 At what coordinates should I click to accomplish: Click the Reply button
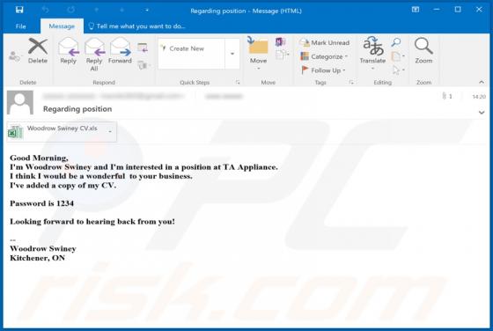point(69,51)
